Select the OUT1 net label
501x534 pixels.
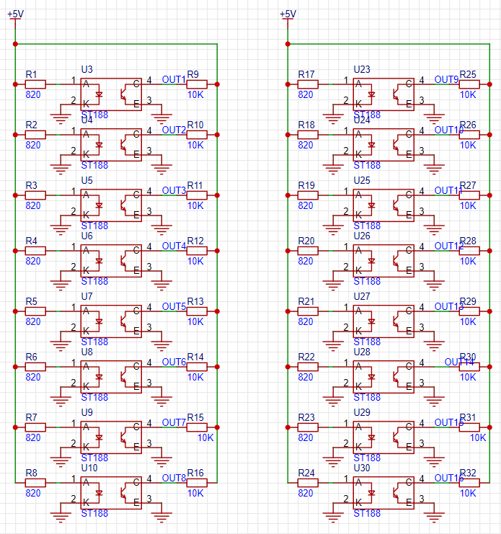click(174, 79)
